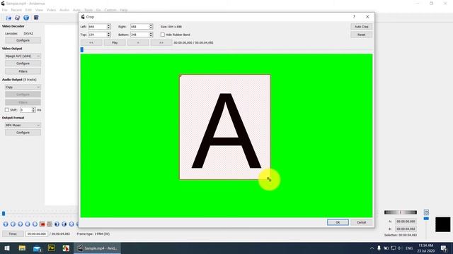
Task: Click the Left crop value input field
Action: (x=98, y=27)
